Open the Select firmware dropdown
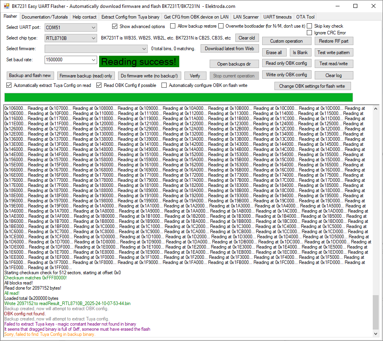 [x=96, y=49]
